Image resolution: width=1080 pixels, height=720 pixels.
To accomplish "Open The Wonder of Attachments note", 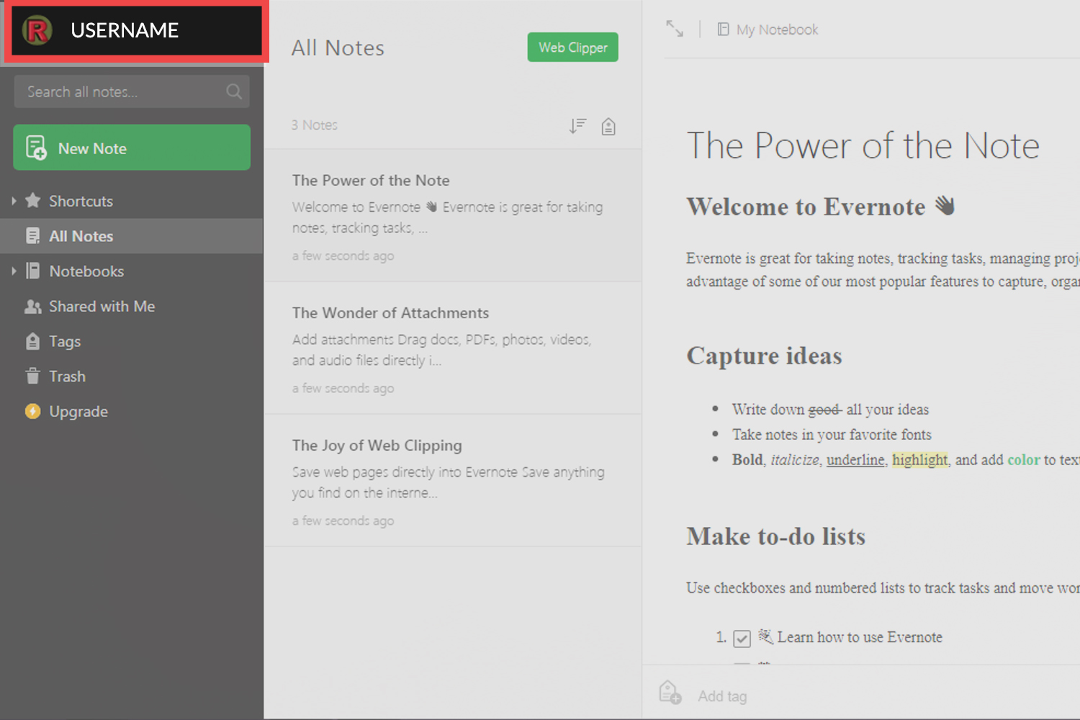I will (453, 348).
